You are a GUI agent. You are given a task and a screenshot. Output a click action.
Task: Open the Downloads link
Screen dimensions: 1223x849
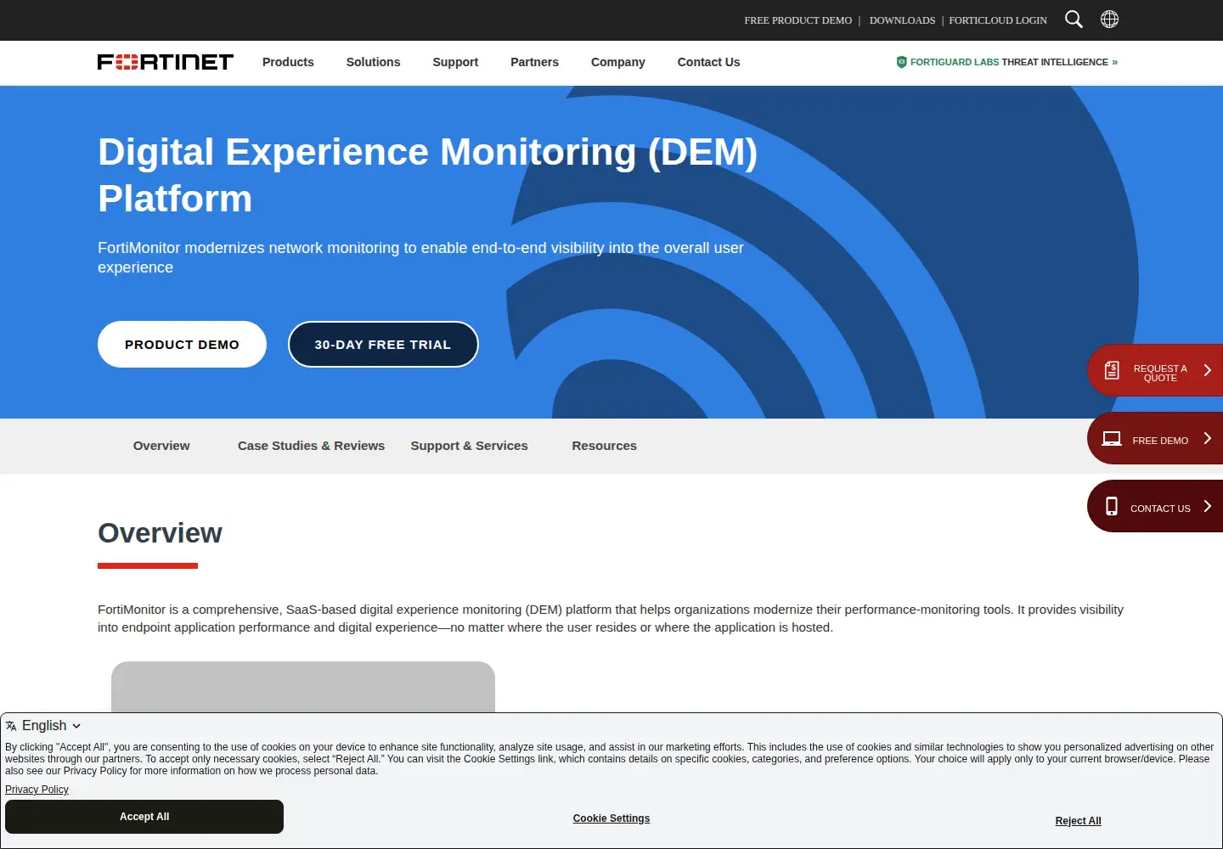(902, 20)
